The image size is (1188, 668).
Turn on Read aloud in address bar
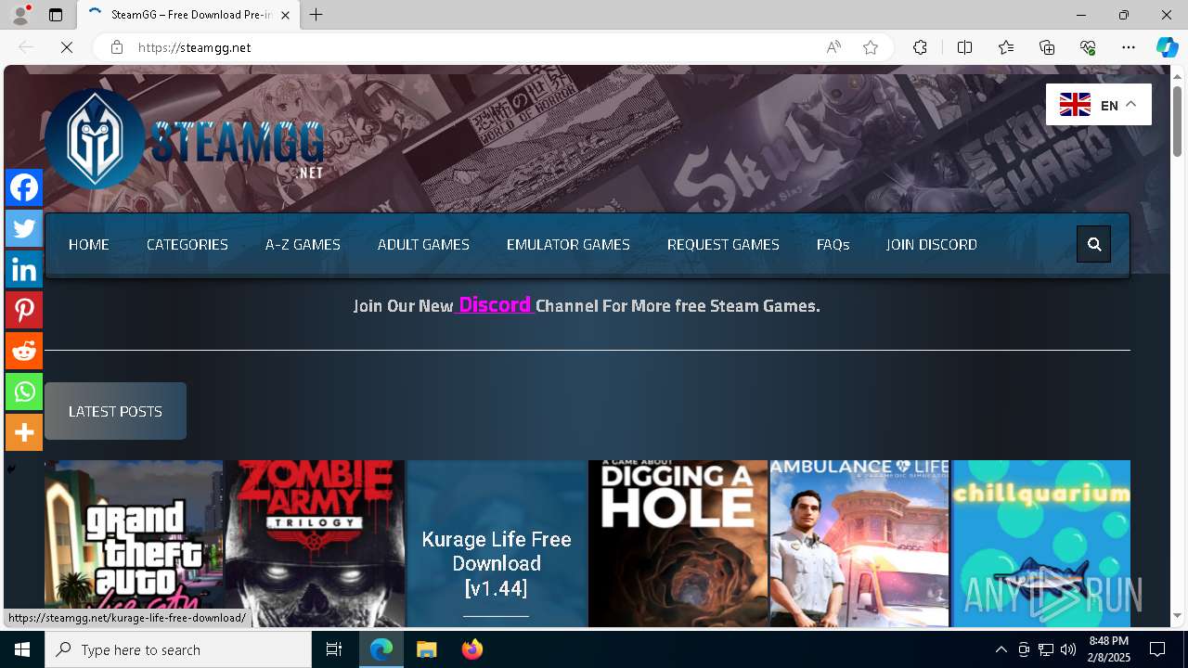tap(833, 47)
